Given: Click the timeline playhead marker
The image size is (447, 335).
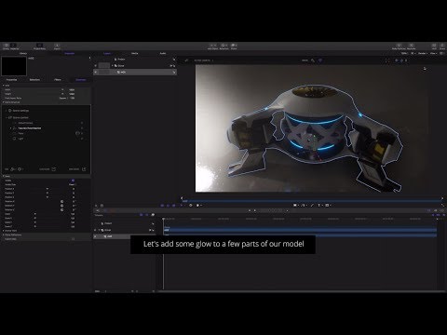Looking at the screenshot, I should pyautogui.click(x=164, y=219).
